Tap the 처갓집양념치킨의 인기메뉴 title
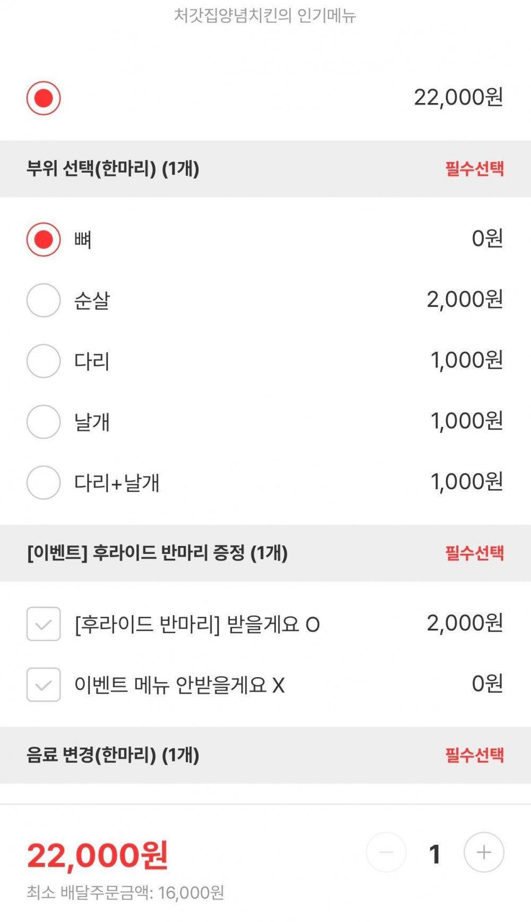This screenshot has width=531, height=922. click(x=265, y=16)
